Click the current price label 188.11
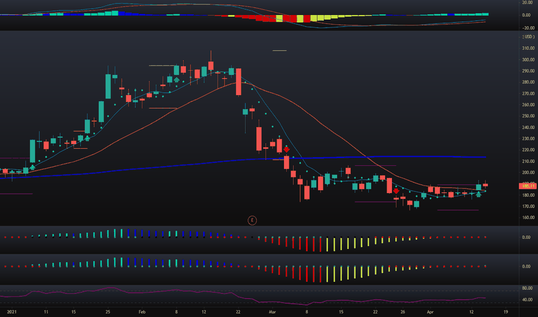 [528, 186]
